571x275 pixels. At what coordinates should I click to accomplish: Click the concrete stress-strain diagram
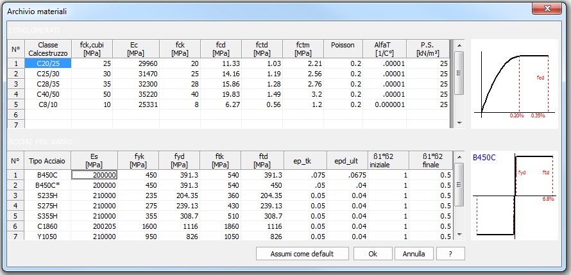[x=514, y=84]
